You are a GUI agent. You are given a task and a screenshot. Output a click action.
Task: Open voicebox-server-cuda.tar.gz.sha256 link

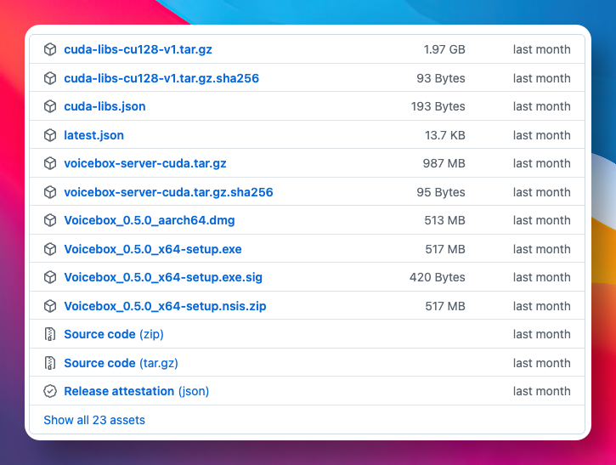[x=168, y=192]
